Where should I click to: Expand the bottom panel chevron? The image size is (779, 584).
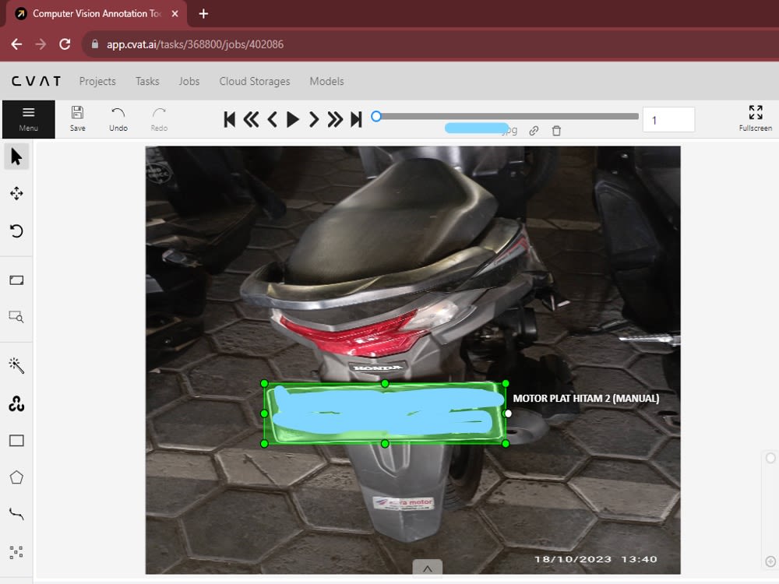tap(427, 568)
